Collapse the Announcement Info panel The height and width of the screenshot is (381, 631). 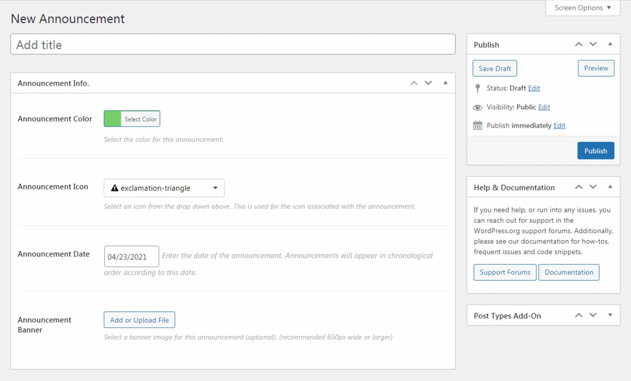tap(445, 83)
